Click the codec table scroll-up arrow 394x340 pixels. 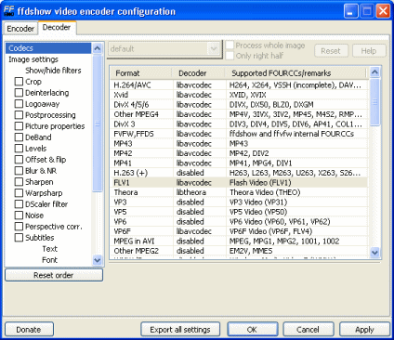(374, 72)
